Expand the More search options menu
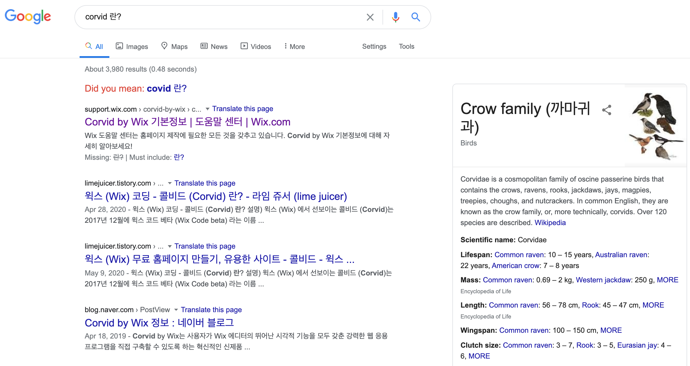 (294, 46)
